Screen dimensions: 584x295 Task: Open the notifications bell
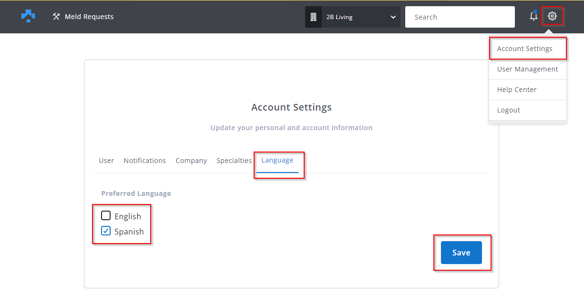pyautogui.click(x=533, y=16)
